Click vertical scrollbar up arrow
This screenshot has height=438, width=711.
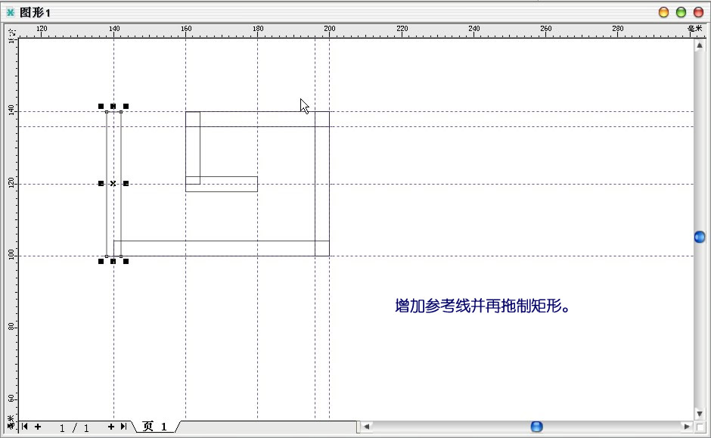700,45
